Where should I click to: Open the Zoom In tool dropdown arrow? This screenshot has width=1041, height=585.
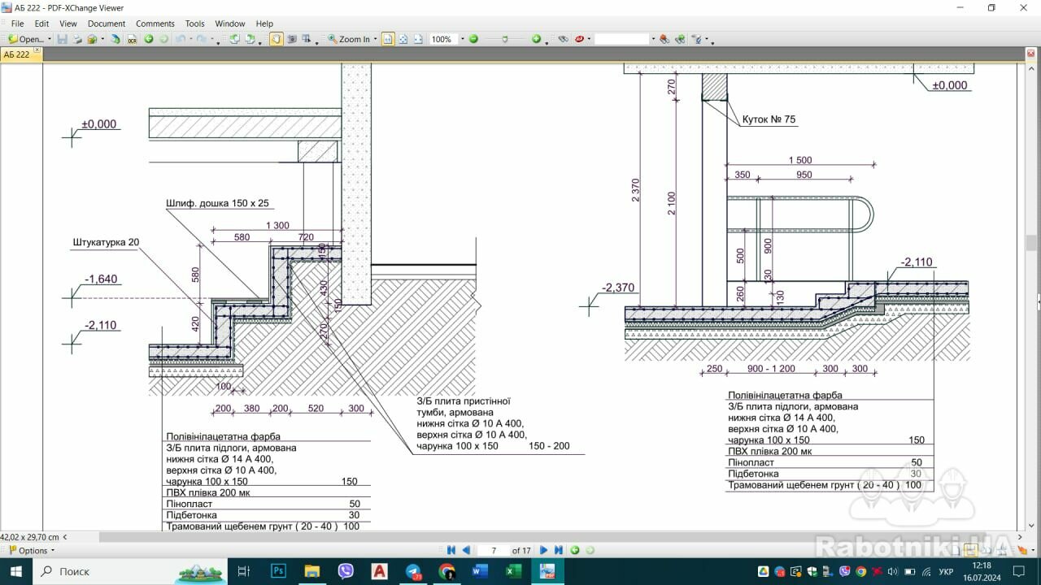[x=375, y=39]
